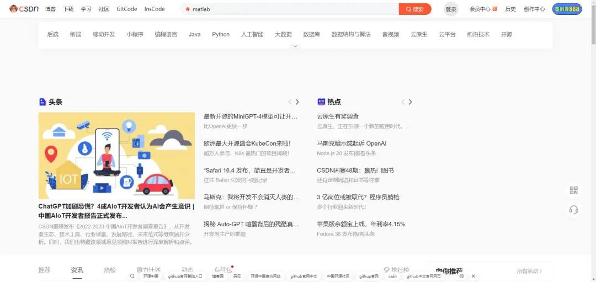Image resolution: width=596 pixels, height=282 pixels.
Task: Select the 人工智能 category
Action: (x=252, y=34)
